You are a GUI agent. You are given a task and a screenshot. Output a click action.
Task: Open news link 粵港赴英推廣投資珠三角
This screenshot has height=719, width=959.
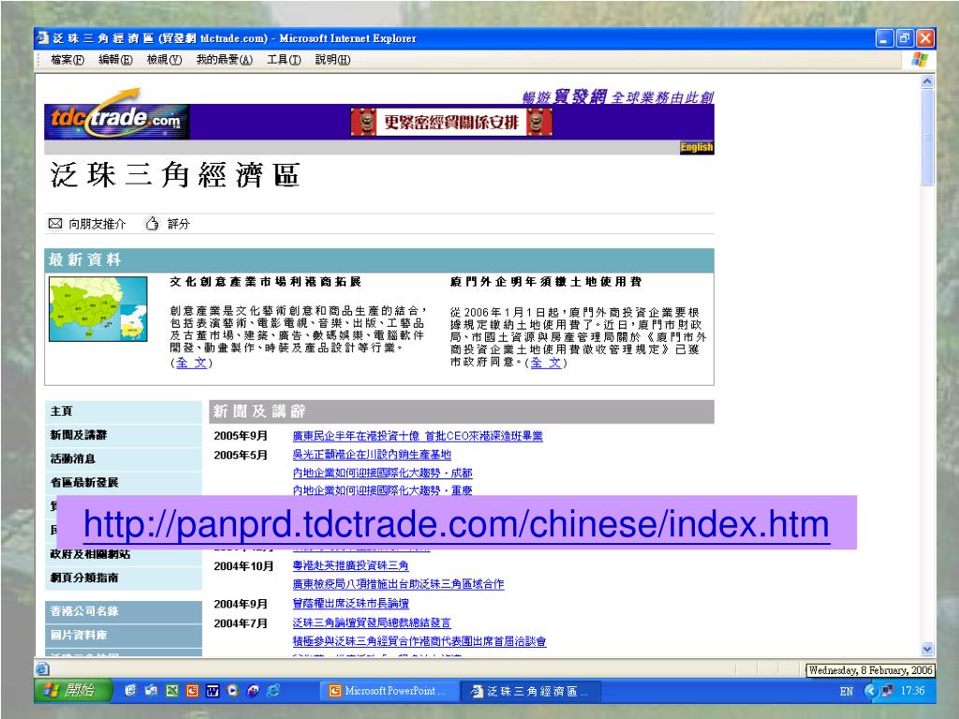[x=350, y=566]
